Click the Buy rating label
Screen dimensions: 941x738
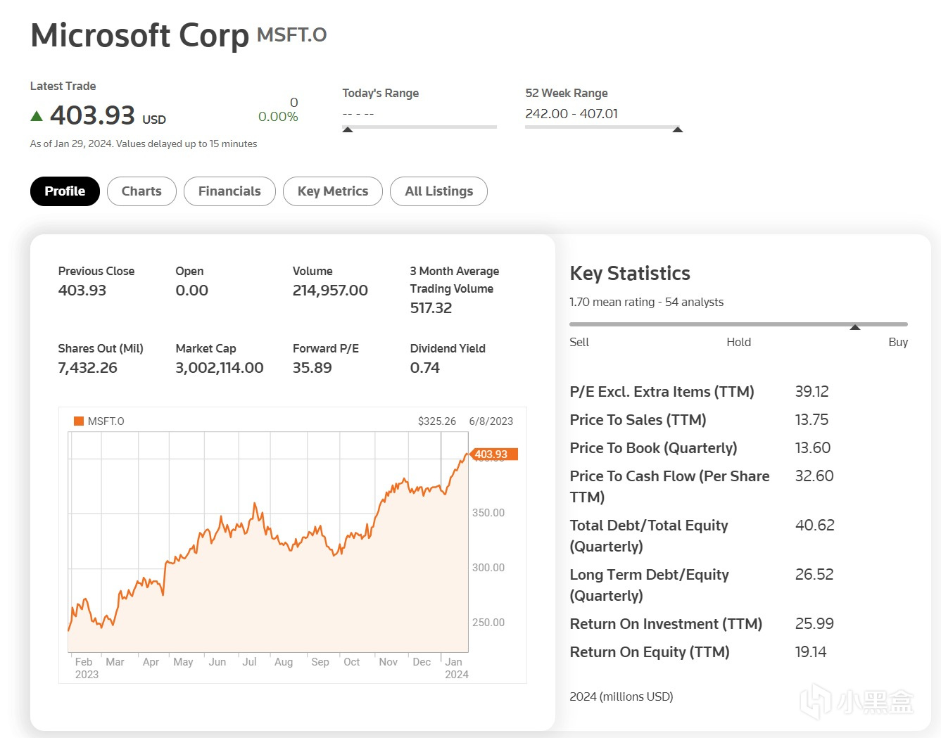[x=898, y=342]
